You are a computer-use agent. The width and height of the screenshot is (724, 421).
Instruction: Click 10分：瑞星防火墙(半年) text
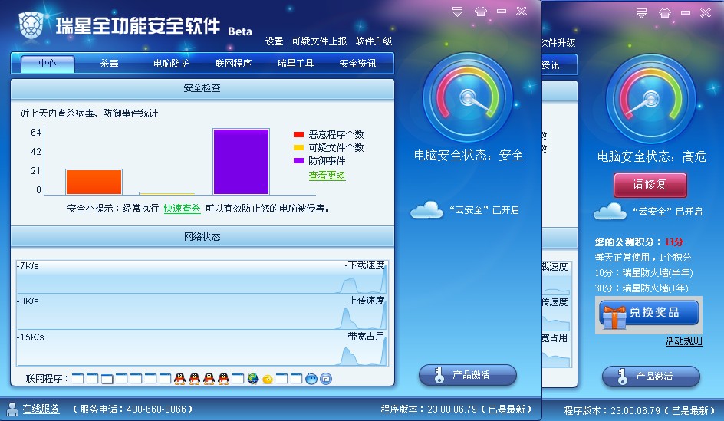click(x=643, y=273)
